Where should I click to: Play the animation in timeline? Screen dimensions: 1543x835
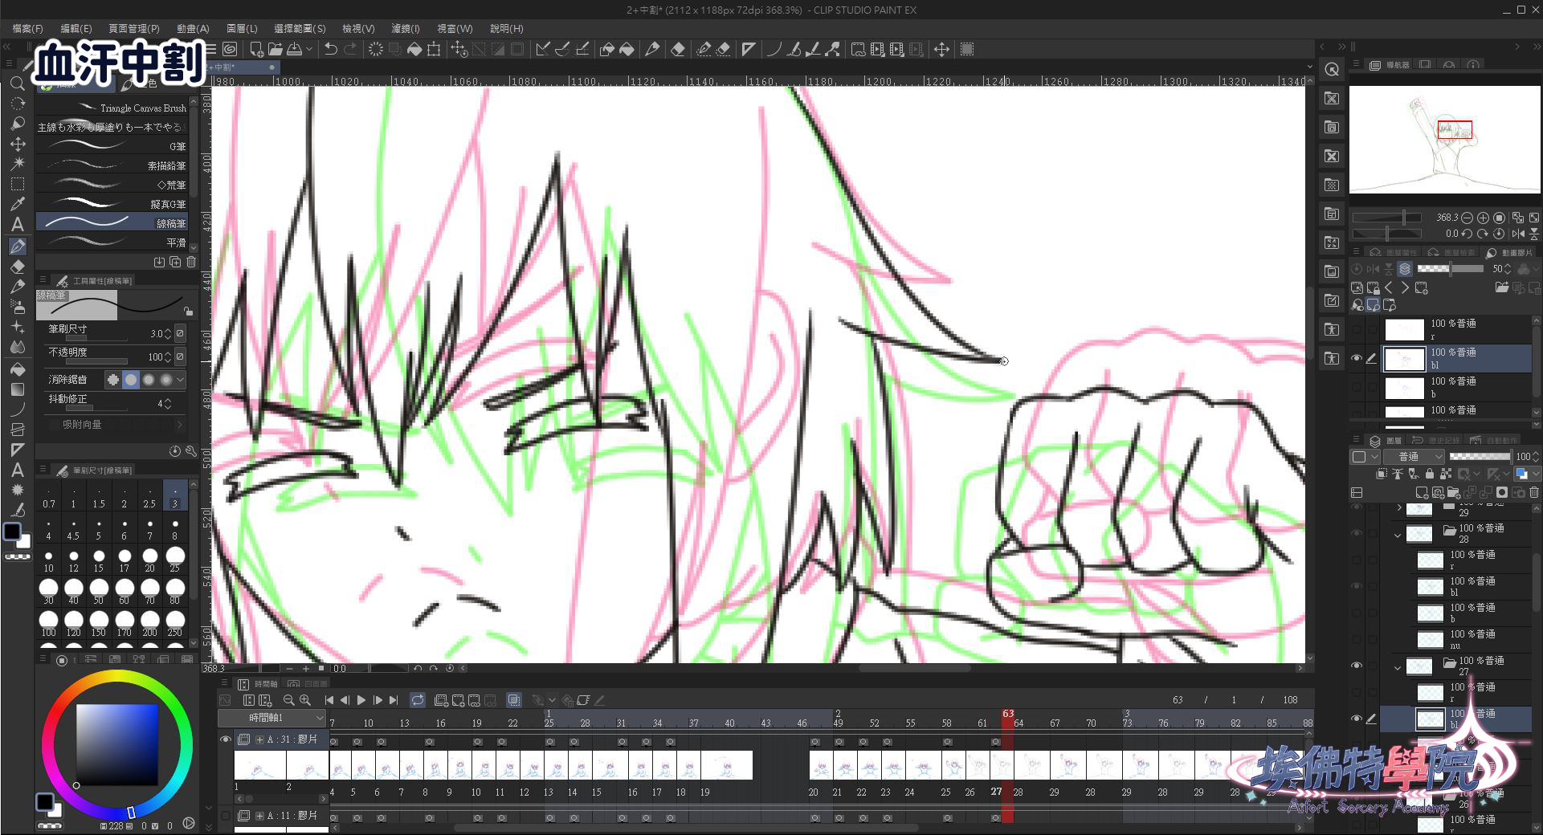point(361,700)
